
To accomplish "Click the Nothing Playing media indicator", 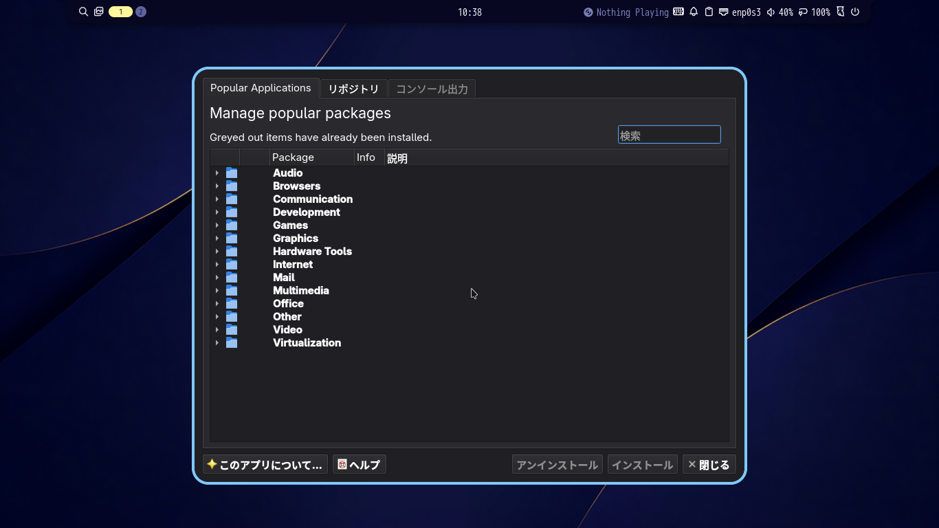I will (x=626, y=12).
